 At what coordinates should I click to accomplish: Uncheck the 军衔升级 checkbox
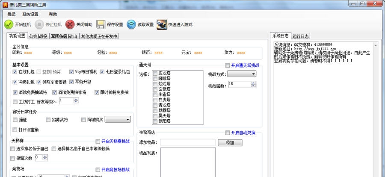coord(71,82)
